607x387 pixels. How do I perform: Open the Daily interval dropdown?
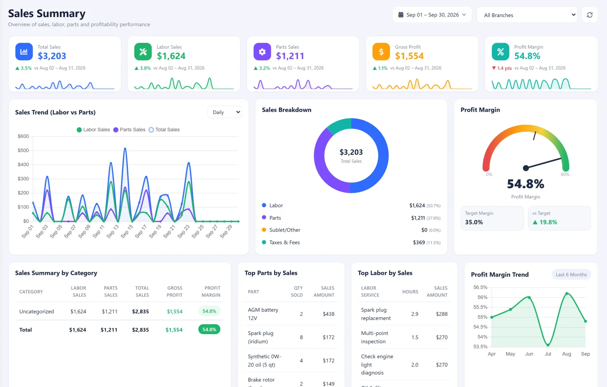point(225,112)
